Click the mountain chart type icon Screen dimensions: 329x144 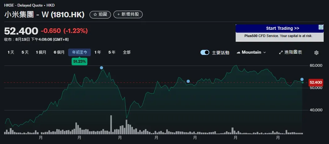pos(238,52)
